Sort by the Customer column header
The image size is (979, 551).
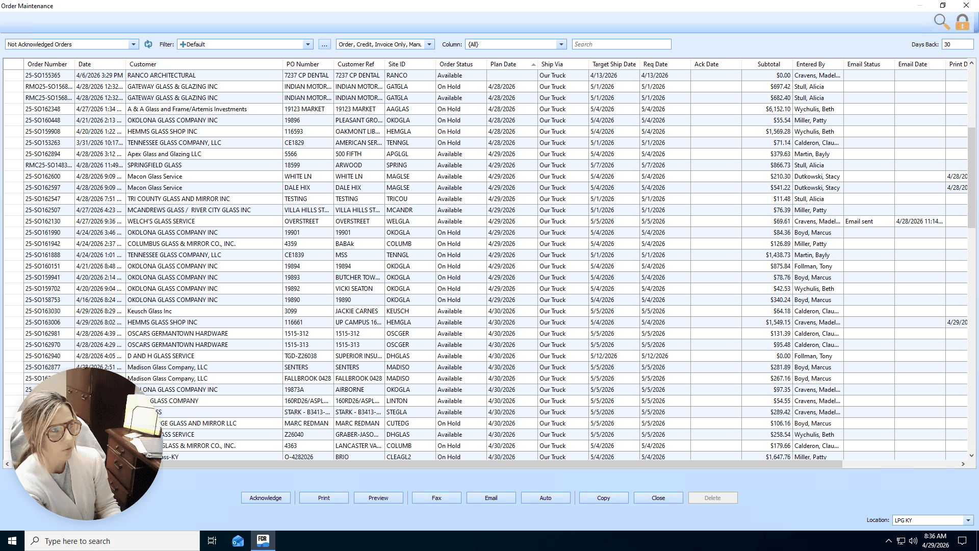pos(204,64)
